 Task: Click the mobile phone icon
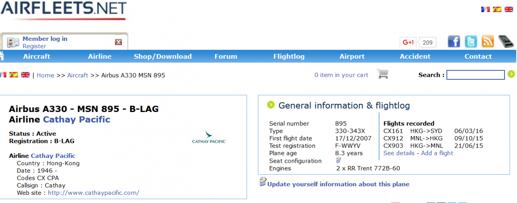click(x=506, y=41)
